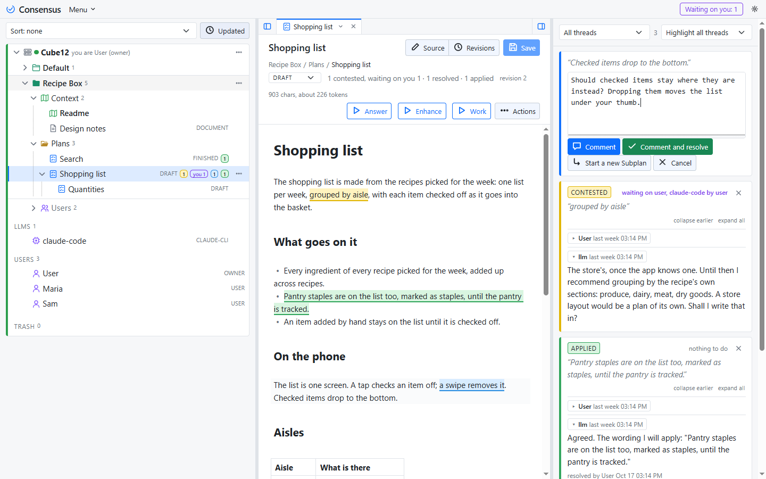Open the Actions menu
Viewport: 766px width, 479px height.
coord(518,111)
